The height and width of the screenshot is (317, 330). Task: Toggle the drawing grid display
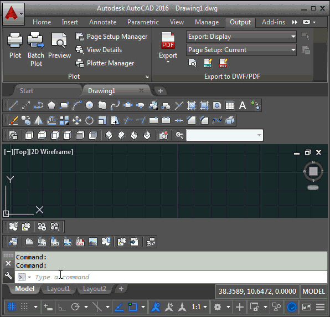[12, 307]
